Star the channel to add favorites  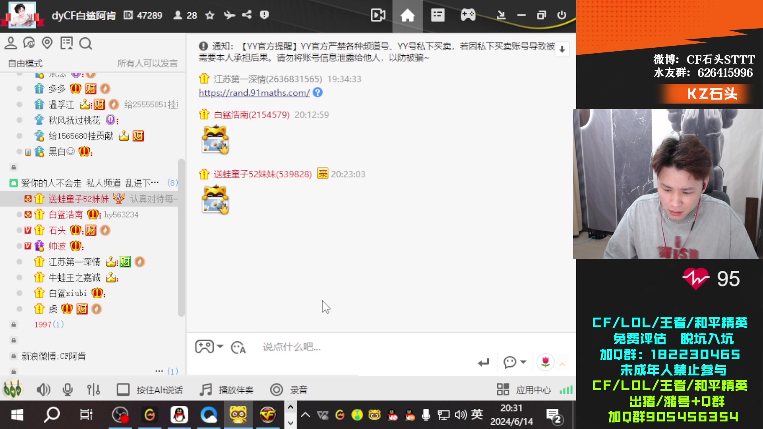pyautogui.click(x=209, y=15)
